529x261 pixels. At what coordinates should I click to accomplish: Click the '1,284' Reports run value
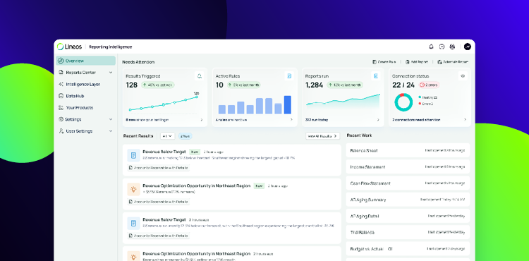coord(314,85)
